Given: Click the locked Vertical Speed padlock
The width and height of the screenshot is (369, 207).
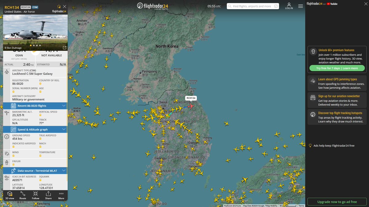Looking at the screenshot, I should coord(40,116).
